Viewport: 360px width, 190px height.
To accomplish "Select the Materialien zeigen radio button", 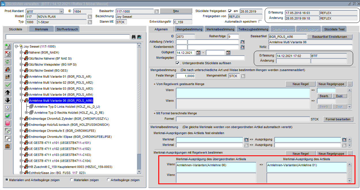I will (x=72, y=180).
